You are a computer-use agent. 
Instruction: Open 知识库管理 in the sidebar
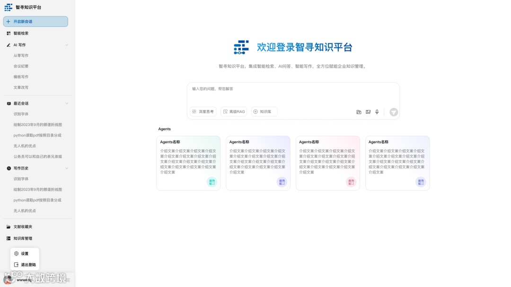(x=23, y=238)
